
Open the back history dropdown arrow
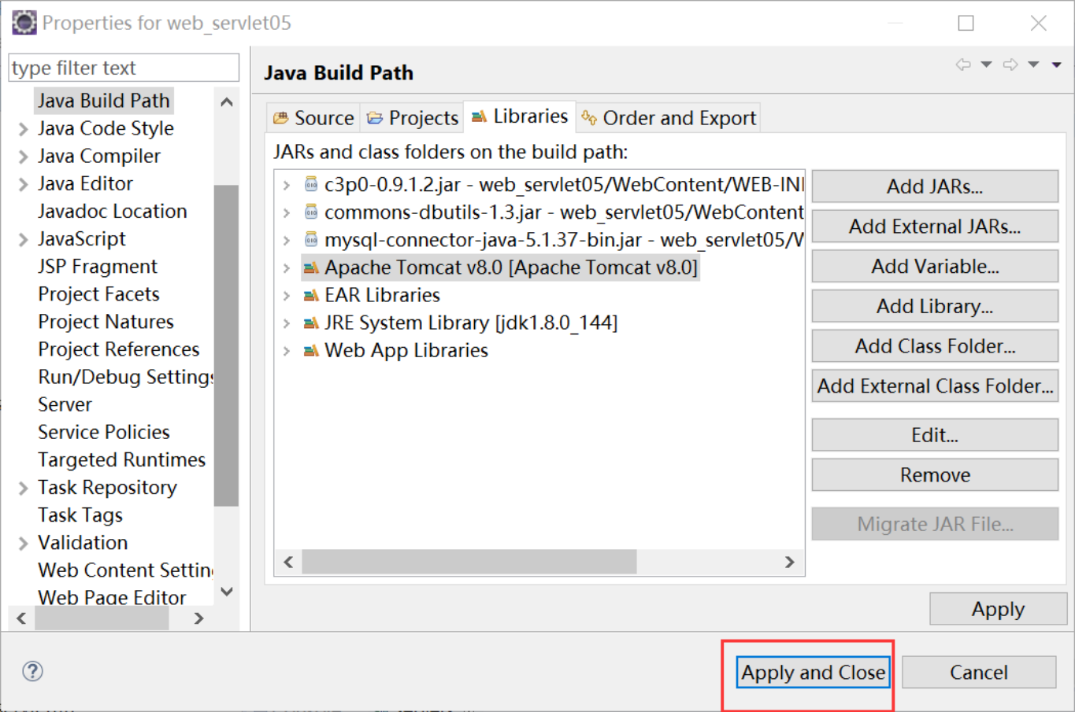[986, 65]
